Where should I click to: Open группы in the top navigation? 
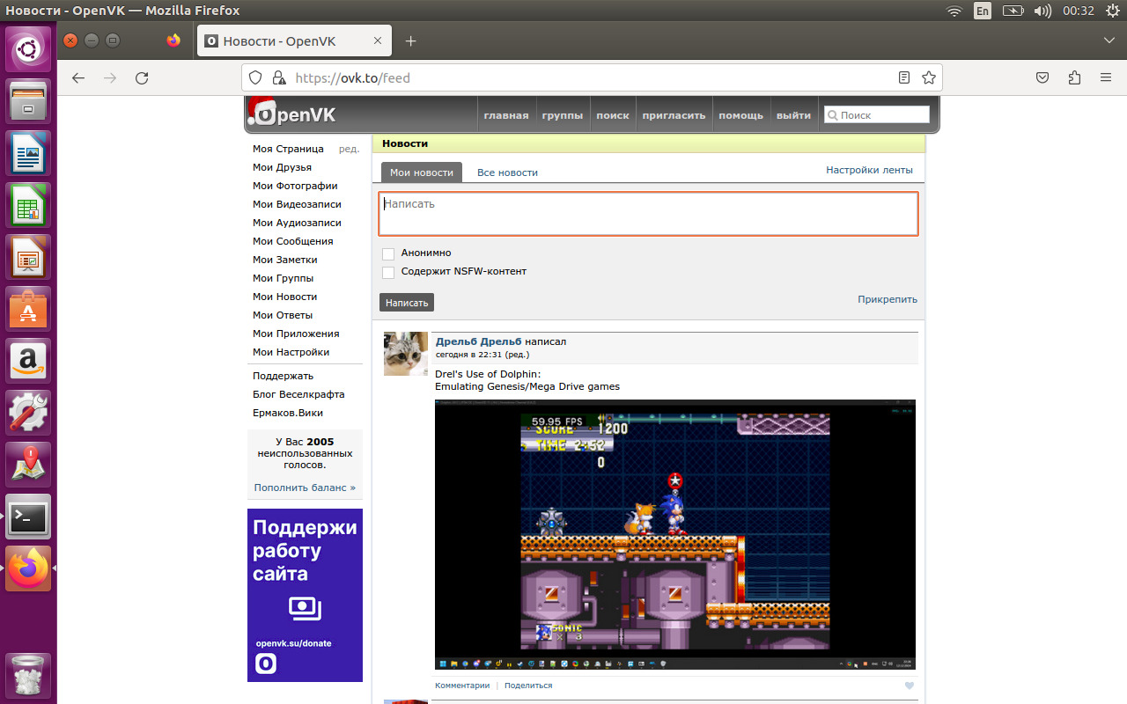click(x=562, y=115)
